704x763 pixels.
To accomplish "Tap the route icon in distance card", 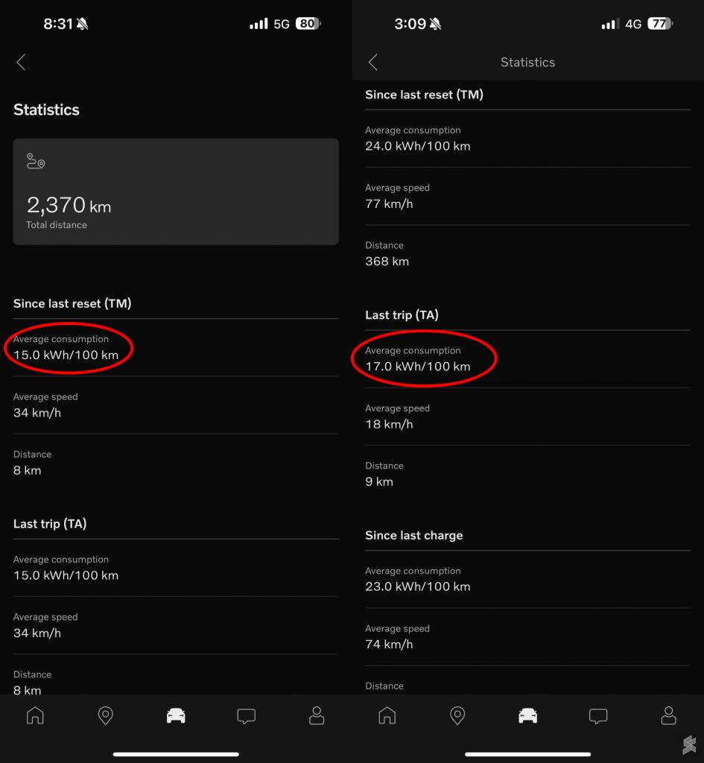I will point(36,161).
